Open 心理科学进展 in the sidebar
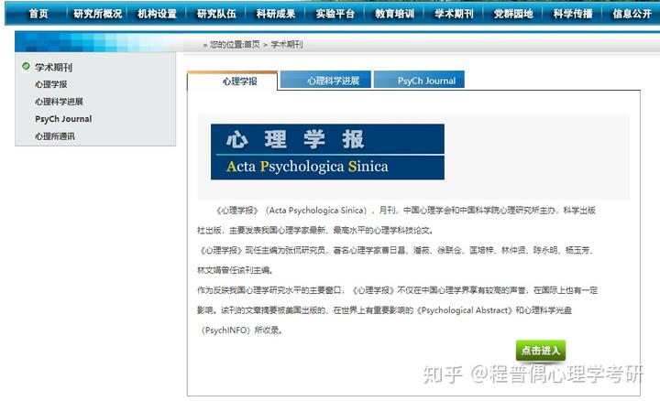This screenshot has width=660, height=401. pyautogui.click(x=59, y=102)
